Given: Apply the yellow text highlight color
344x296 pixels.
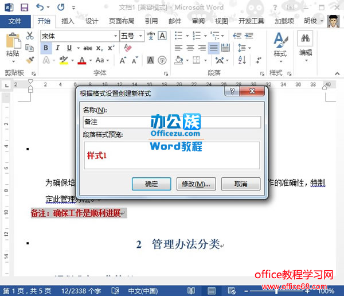Looking at the screenshot, I should pyautogui.click(x=64, y=60).
